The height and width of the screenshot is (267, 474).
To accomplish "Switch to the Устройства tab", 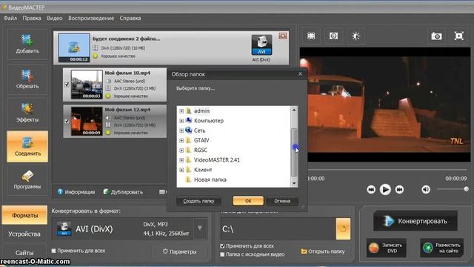I will coord(24,234).
